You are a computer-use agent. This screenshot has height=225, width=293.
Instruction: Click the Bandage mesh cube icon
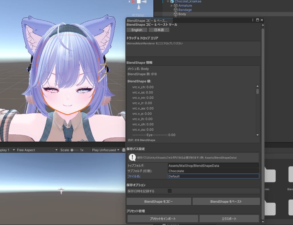(175, 10)
